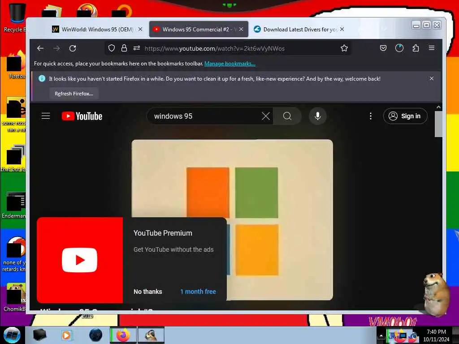Screen dimensions: 459x344
Task: Click the Refresh Firefox button
Action: pyautogui.click(x=74, y=94)
